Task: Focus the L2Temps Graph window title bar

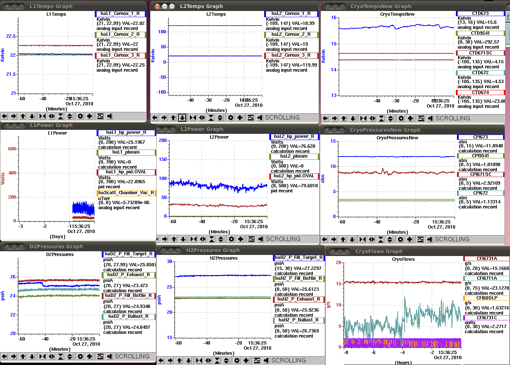Action: click(235, 6)
